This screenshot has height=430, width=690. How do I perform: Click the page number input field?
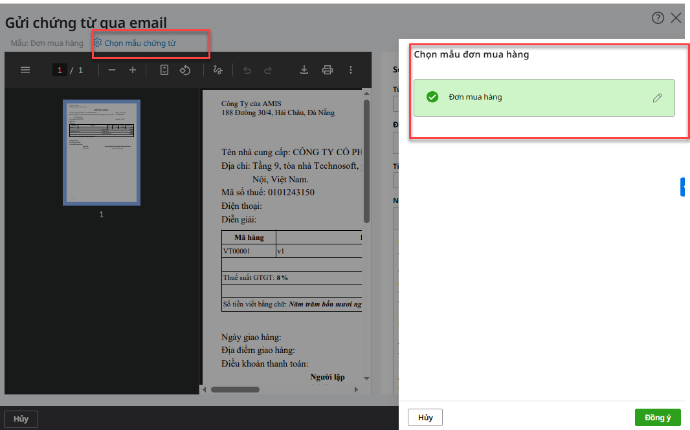(x=60, y=70)
